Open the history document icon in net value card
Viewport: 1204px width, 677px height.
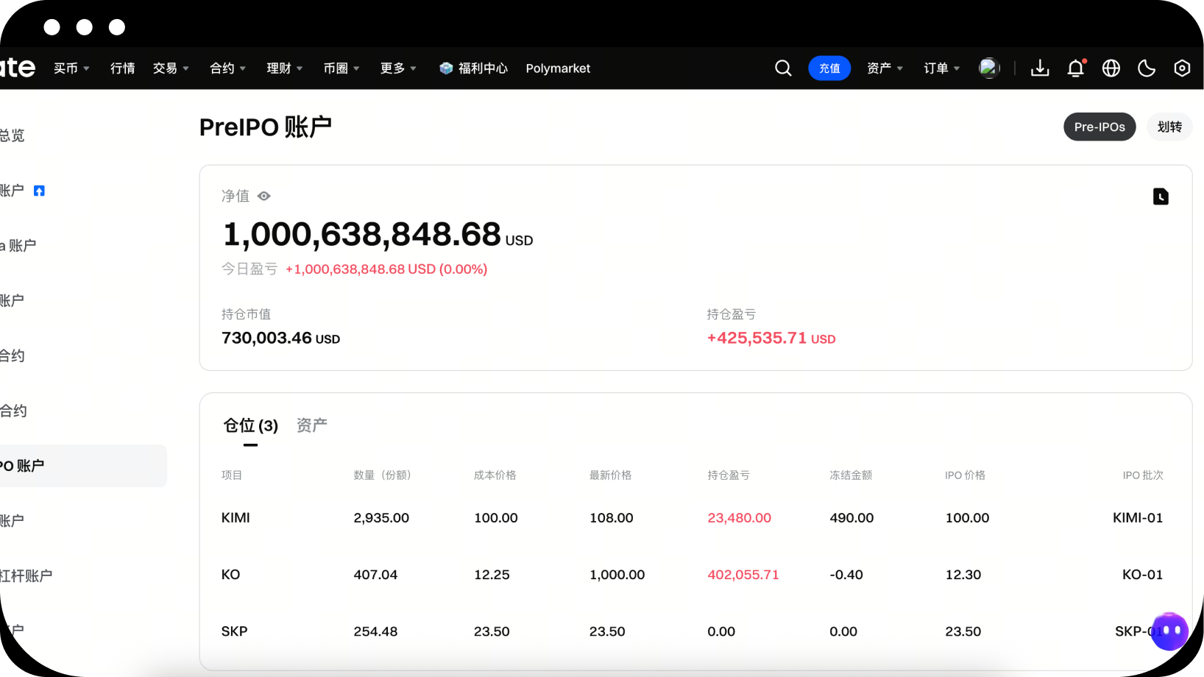(x=1161, y=196)
